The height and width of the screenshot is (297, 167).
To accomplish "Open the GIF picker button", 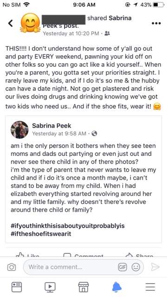I will click(122, 267).
